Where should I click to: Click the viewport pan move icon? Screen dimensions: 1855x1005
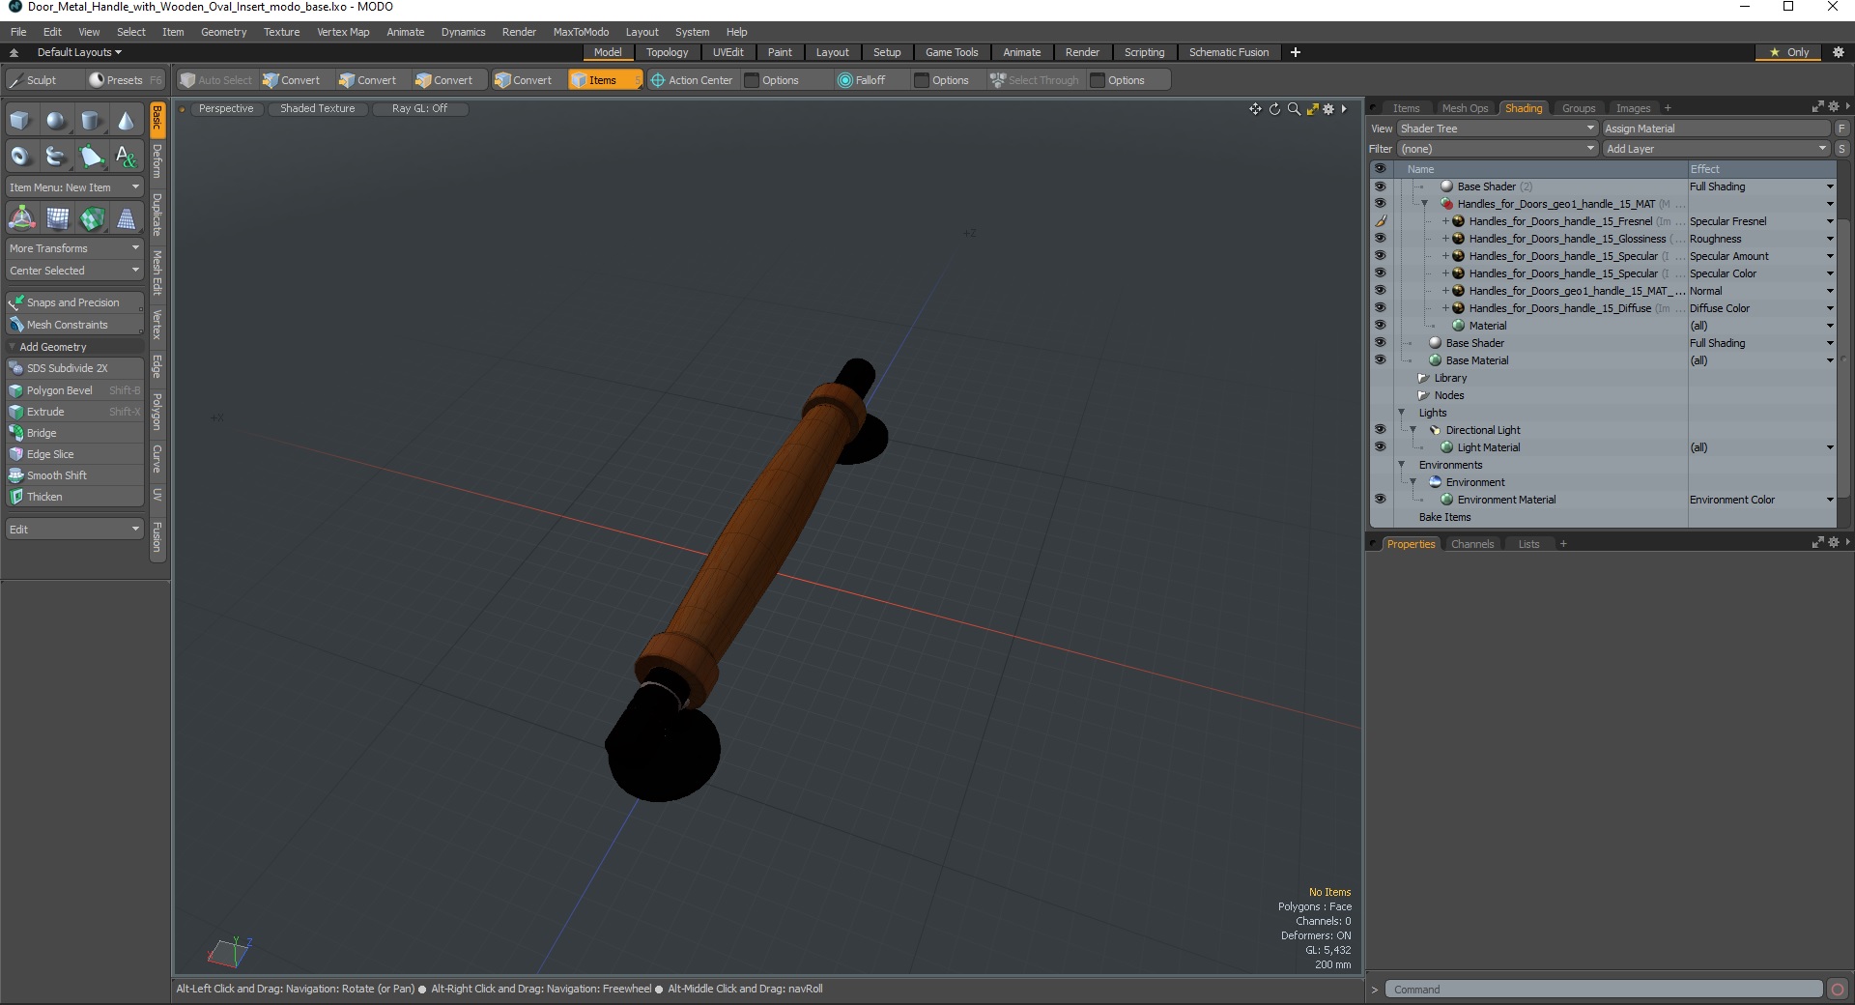click(x=1255, y=109)
